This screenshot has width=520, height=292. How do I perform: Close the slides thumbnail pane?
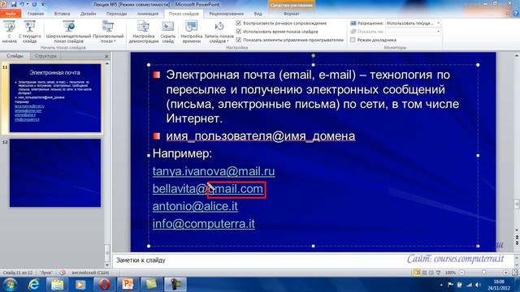tap(106, 56)
